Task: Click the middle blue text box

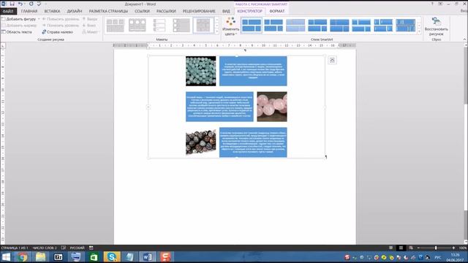Action: pyautogui.click(x=219, y=107)
